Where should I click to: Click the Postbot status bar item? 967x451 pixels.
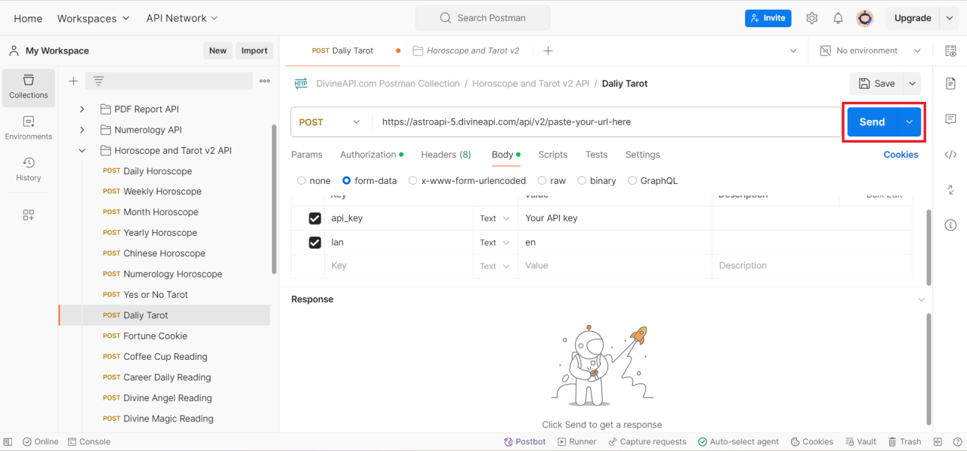[525, 442]
